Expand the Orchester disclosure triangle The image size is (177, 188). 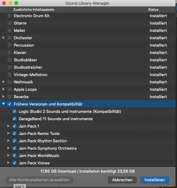pos(3,38)
